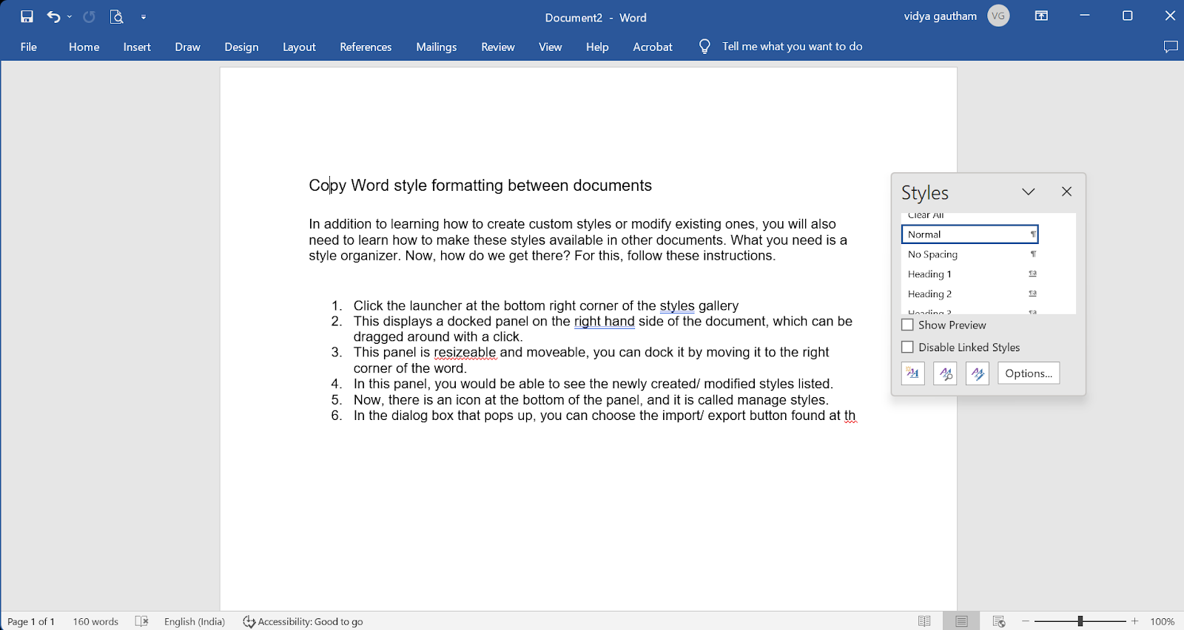Open Print Preview from the quick access toolbar
Screen dimensions: 1184x630
116,16
